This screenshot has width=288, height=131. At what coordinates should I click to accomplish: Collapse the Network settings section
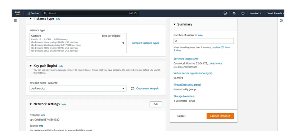point(31,104)
